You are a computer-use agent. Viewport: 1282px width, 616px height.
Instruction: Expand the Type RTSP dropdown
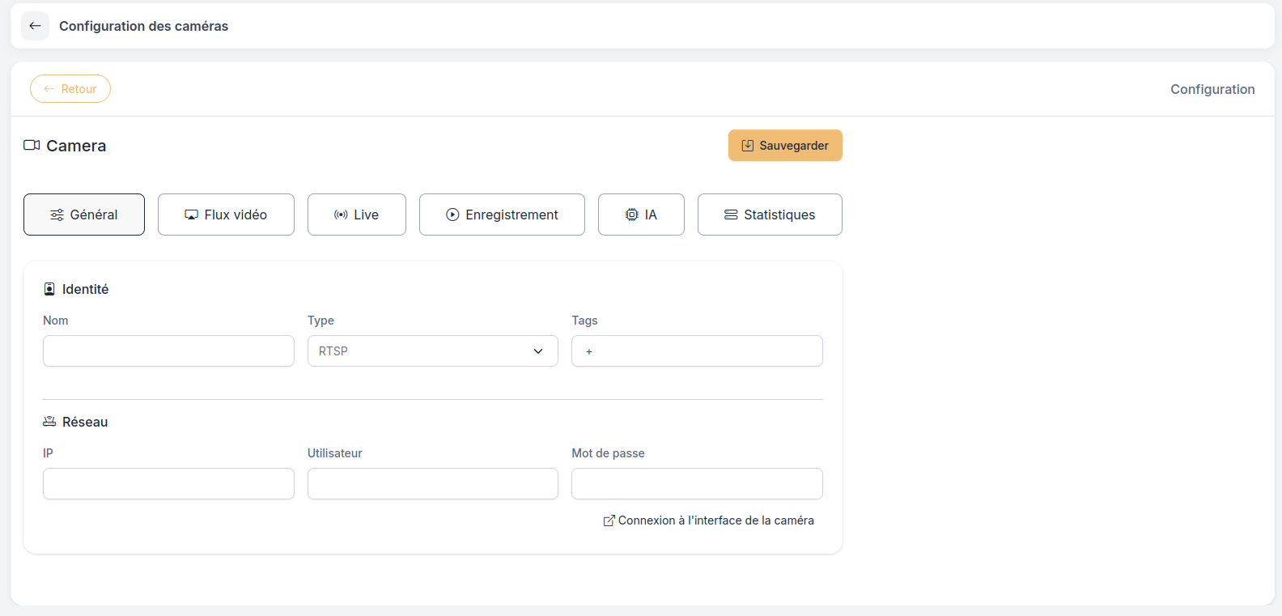[433, 351]
